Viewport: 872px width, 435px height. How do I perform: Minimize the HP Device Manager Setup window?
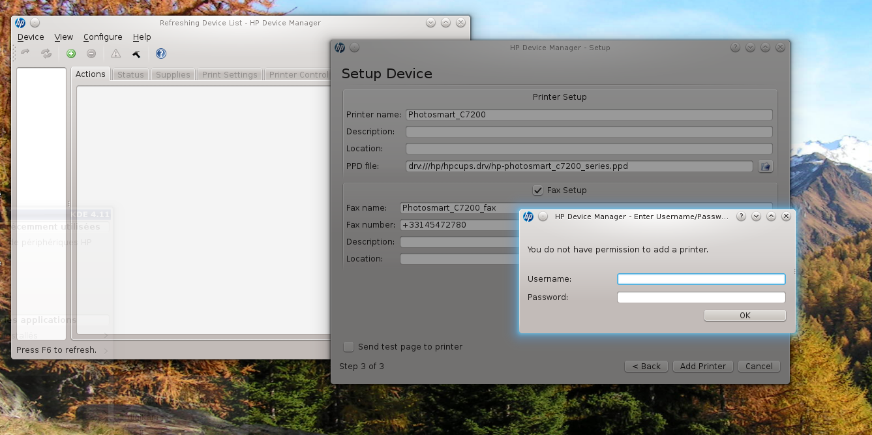750,48
